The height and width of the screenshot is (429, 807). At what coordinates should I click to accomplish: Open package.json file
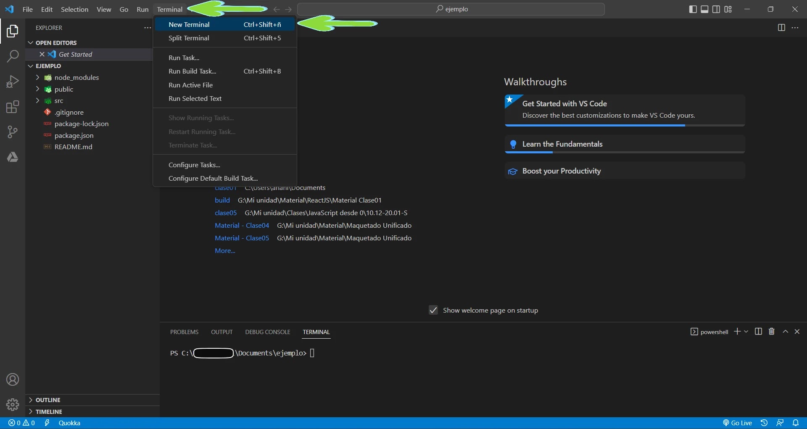[74, 135]
